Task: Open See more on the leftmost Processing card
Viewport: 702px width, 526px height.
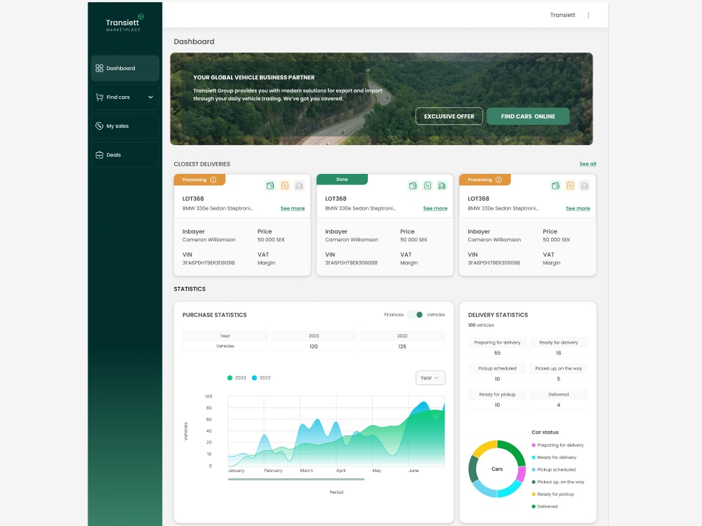Action: [x=292, y=208]
